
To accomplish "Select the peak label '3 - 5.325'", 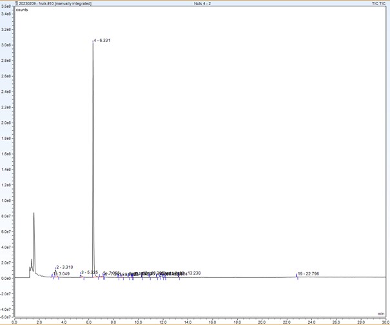I will tap(89, 273).
